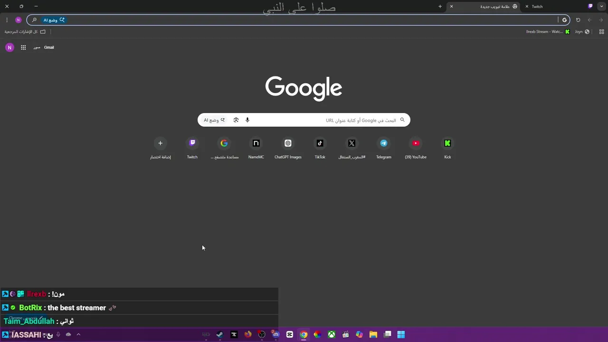Start voice search with the microphone icon

pyautogui.click(x=247, y=120)
